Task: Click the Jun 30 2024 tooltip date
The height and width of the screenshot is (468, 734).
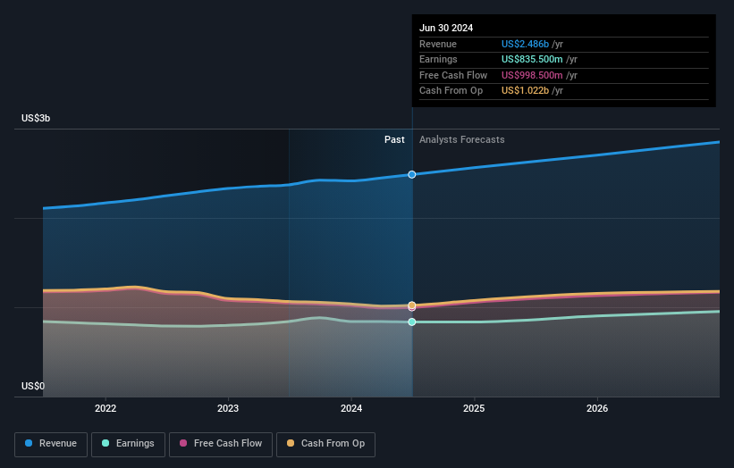Action: click(x=446, y=28)
